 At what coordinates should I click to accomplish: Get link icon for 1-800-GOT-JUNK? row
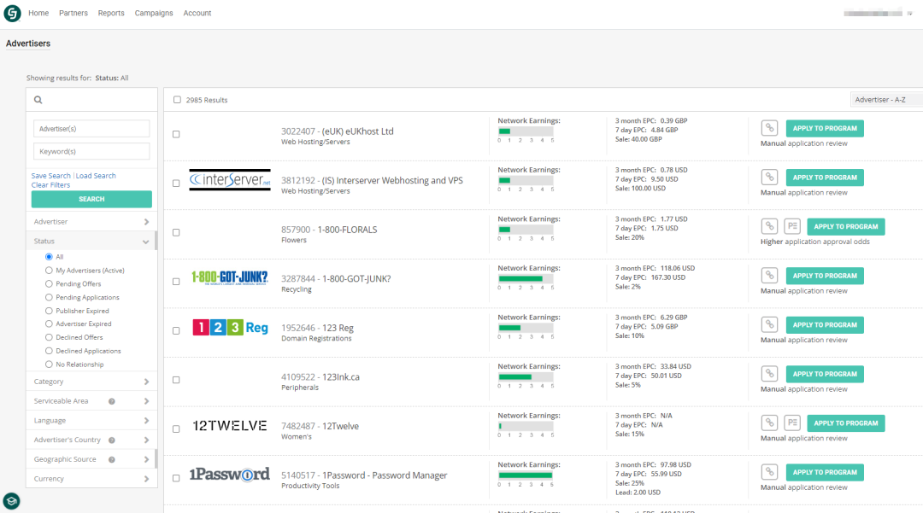pyautogui.click(x=769, y=276)
